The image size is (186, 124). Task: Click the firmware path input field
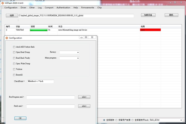pos(76,16)
